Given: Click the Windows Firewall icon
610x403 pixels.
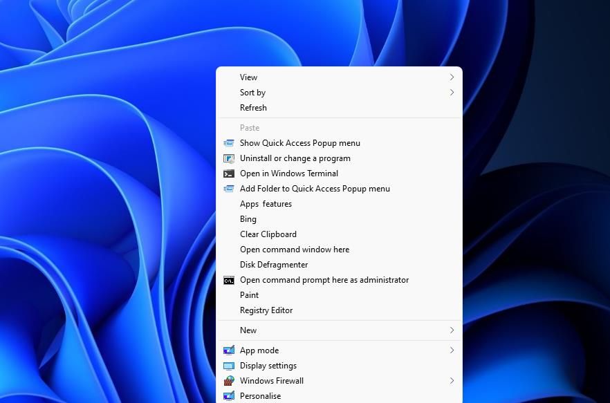Looking at the screenshot, I should (229, 380).
